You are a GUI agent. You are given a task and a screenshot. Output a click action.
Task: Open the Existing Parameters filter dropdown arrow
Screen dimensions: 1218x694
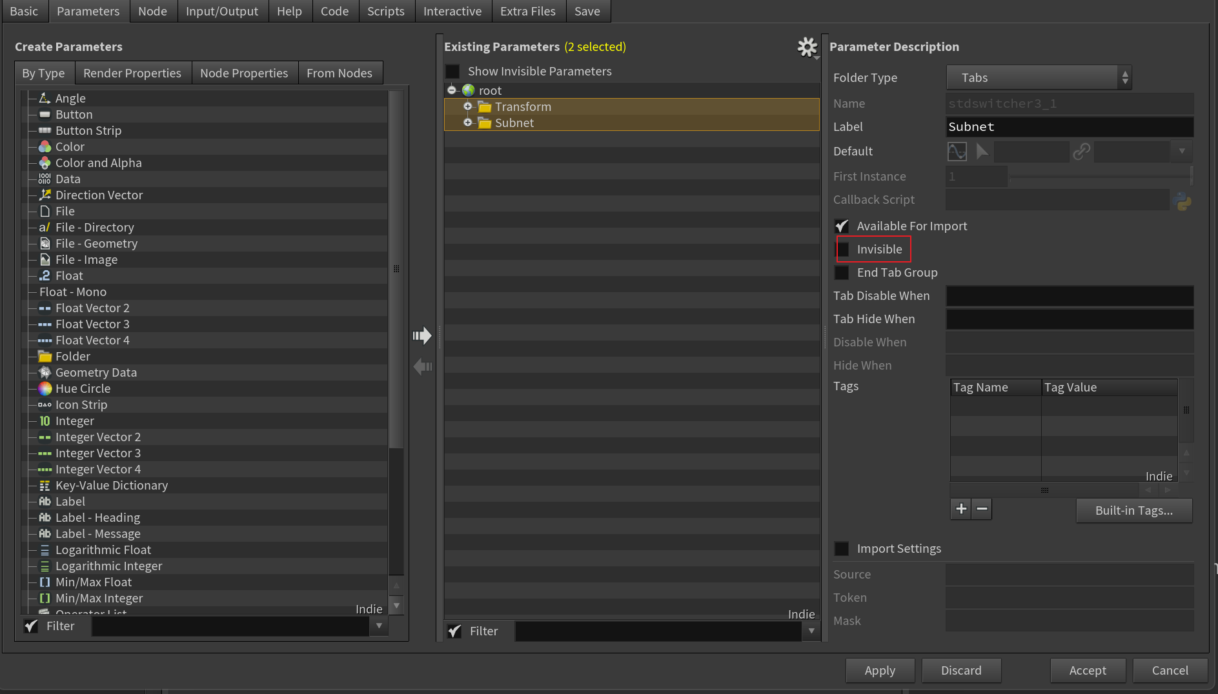coord(811,631)
